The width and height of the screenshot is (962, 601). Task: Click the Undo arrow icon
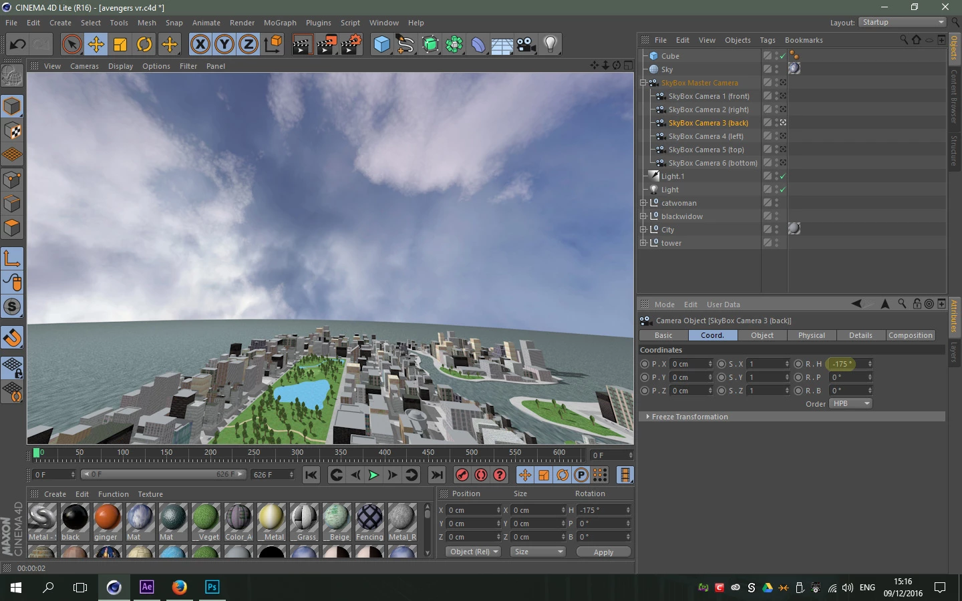click(18, 45)
